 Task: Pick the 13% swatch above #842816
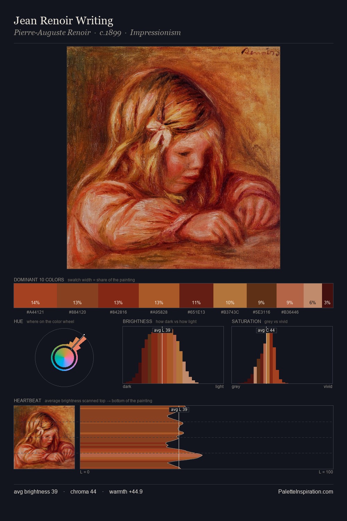(118, 296)
